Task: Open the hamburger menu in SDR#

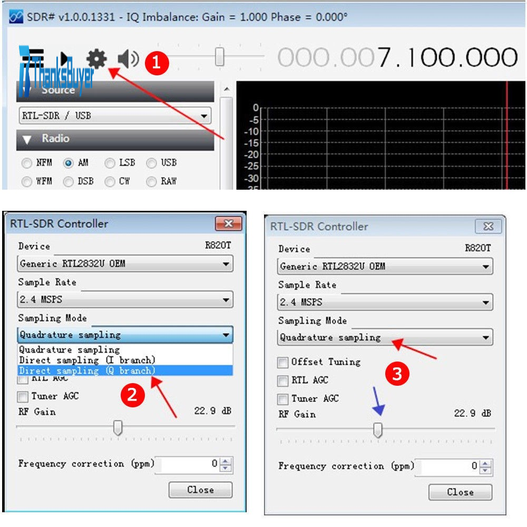Action: coord(34,58)
